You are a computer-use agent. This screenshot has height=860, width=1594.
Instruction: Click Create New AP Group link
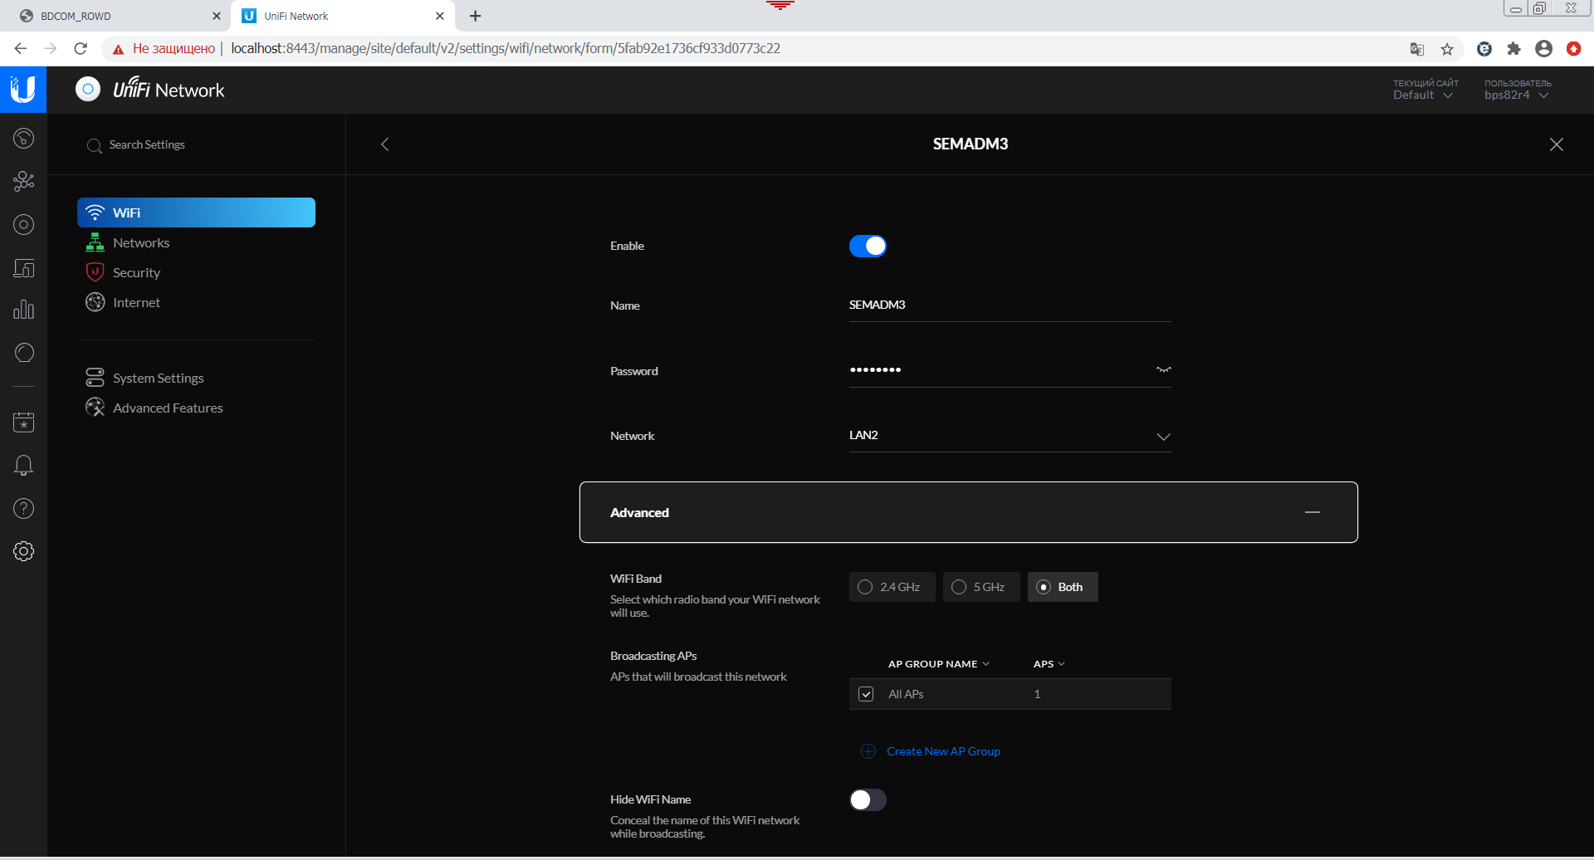pos(943,751)
